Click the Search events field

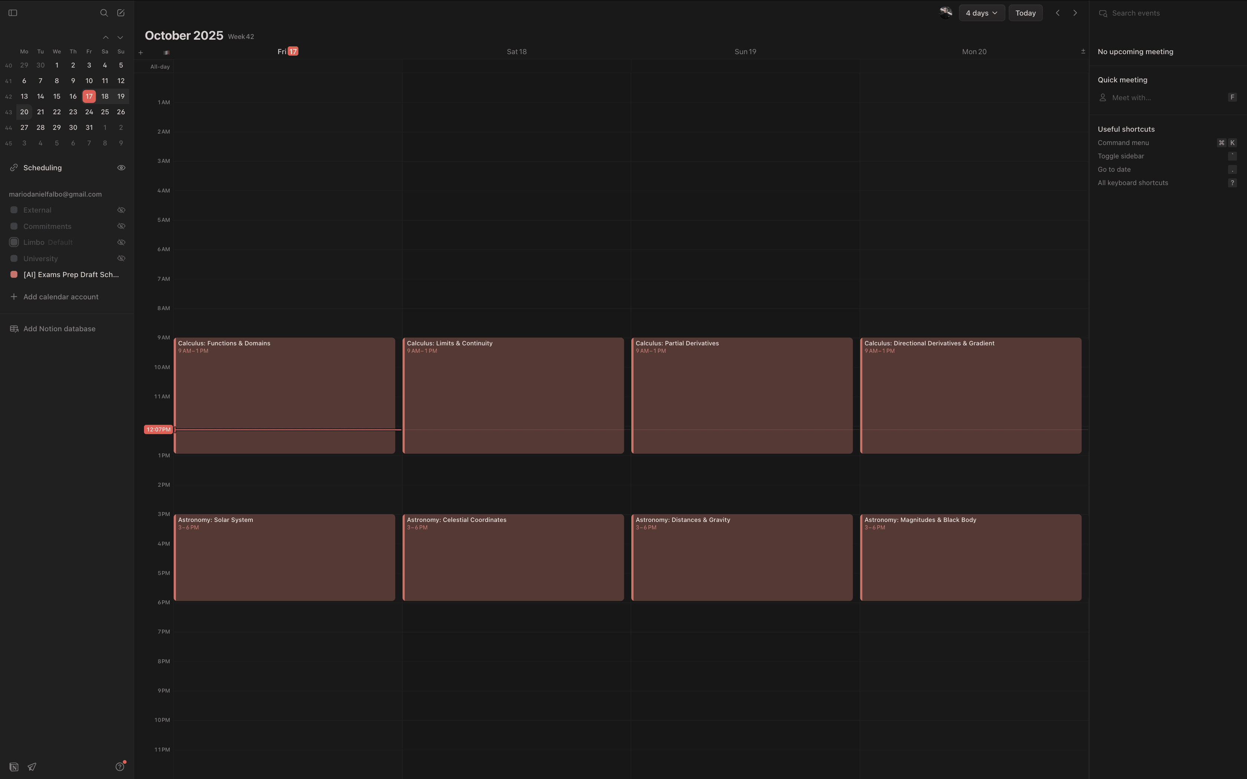click(1136, 13)
